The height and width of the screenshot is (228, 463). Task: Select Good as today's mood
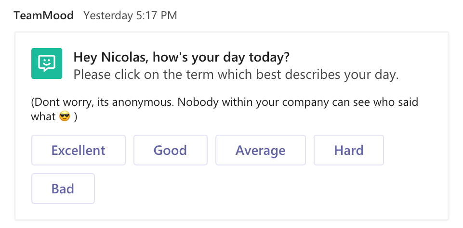[x=170, y=151]
